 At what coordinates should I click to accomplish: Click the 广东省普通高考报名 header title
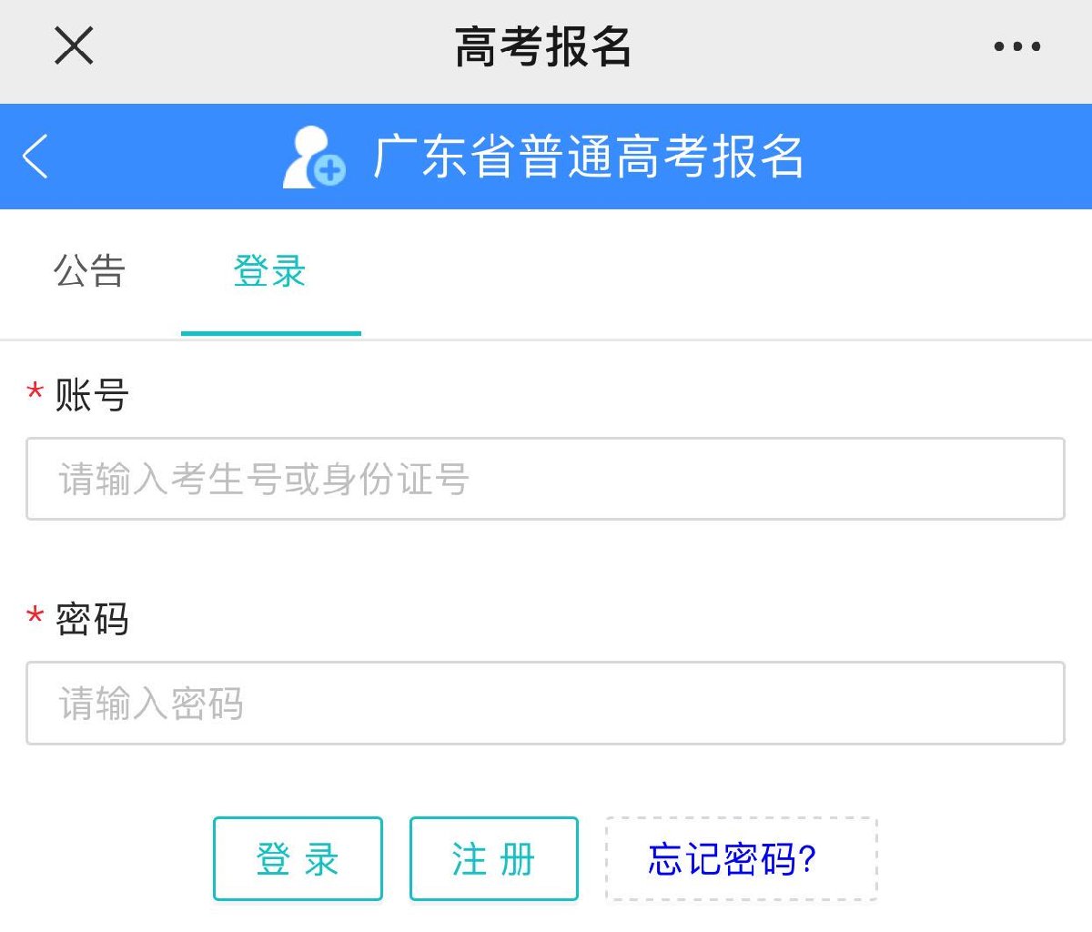coord(589,157)
